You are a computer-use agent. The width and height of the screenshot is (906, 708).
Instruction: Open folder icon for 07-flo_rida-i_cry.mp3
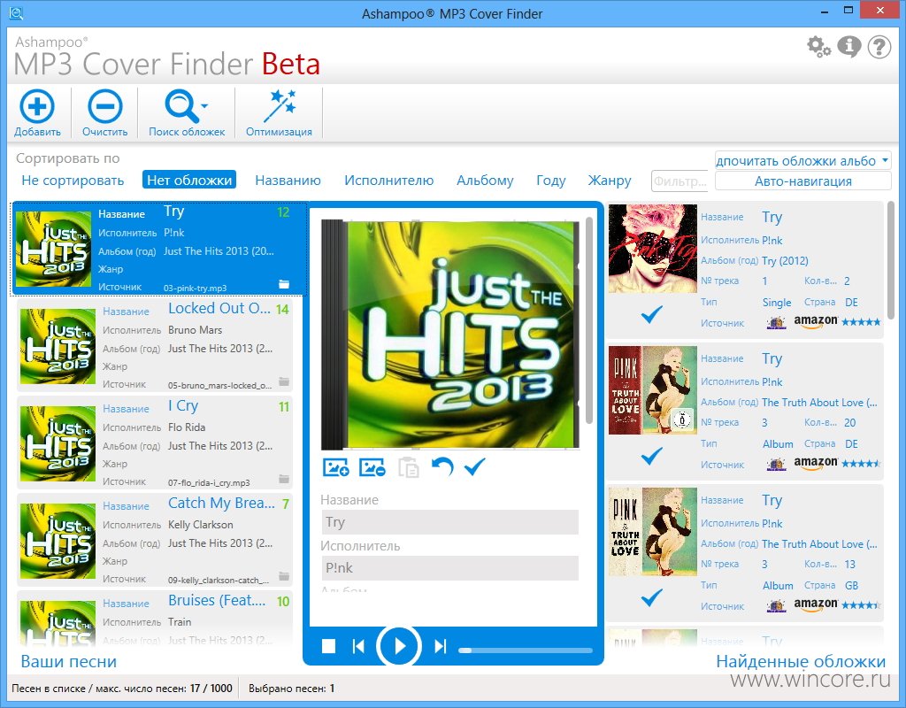(x=284, y=478)
